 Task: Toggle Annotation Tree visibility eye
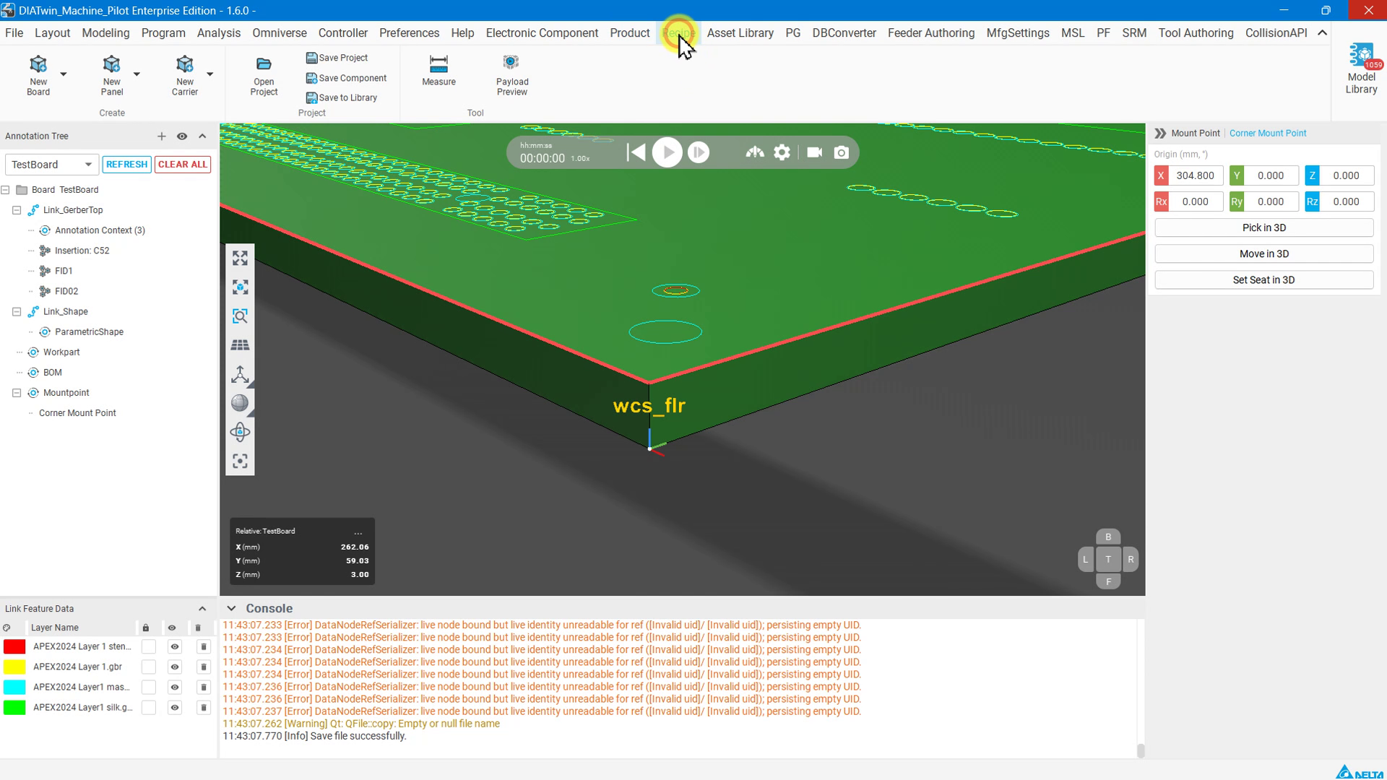(182, 136)
